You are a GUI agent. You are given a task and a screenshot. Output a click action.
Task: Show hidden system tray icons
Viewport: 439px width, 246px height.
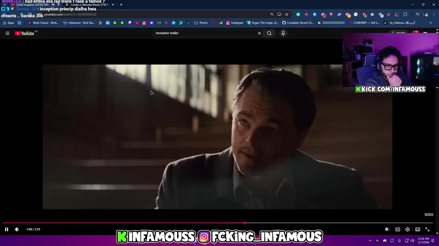coord(370,241)
